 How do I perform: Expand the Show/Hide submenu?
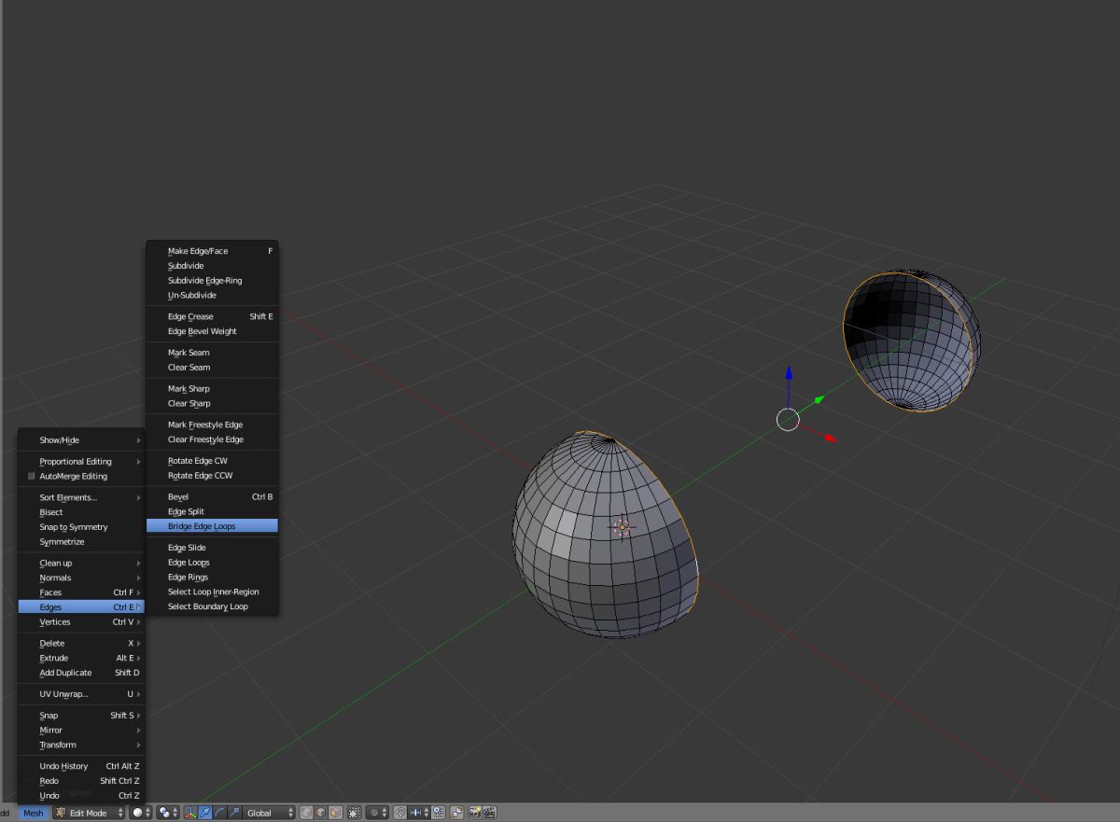(81, 440)
